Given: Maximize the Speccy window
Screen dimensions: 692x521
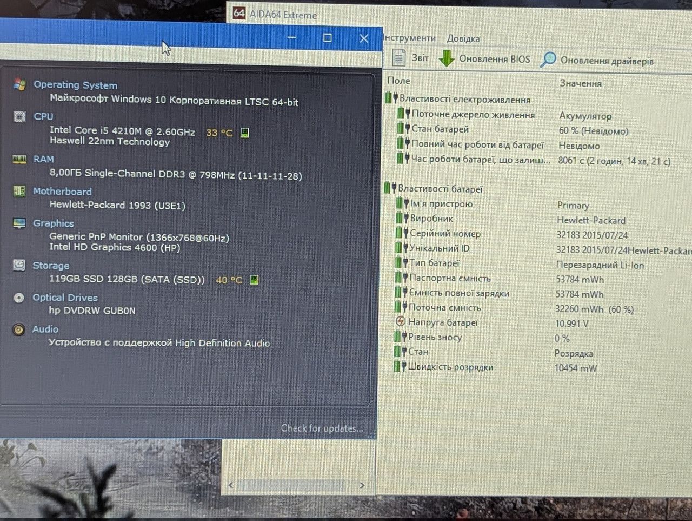Looking at the screenshot, I should pos(327,37).
